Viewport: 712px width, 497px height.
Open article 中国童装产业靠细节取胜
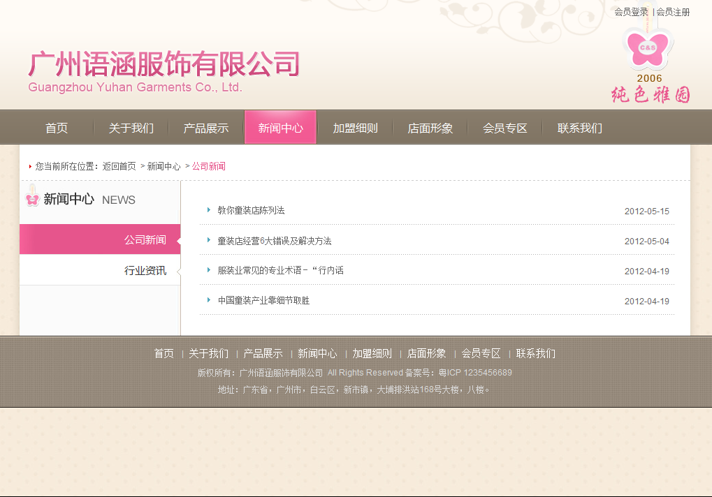pos(264,300)
